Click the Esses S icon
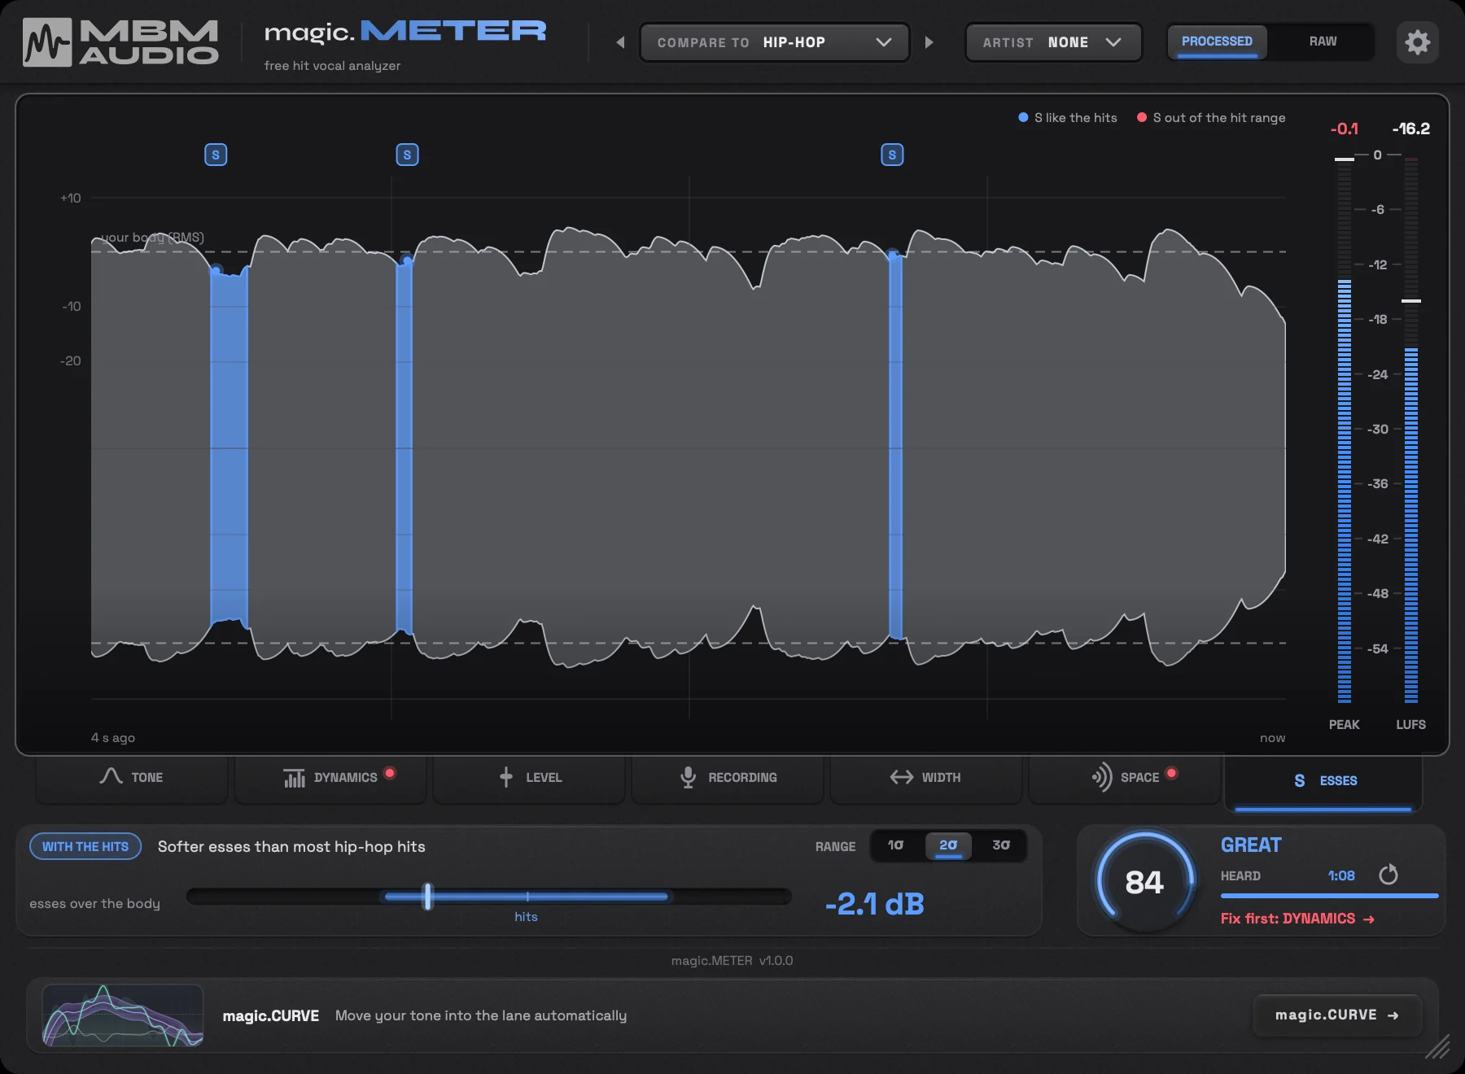The width and height of the screenshot is (1465, 1074). coord(1299,780)
